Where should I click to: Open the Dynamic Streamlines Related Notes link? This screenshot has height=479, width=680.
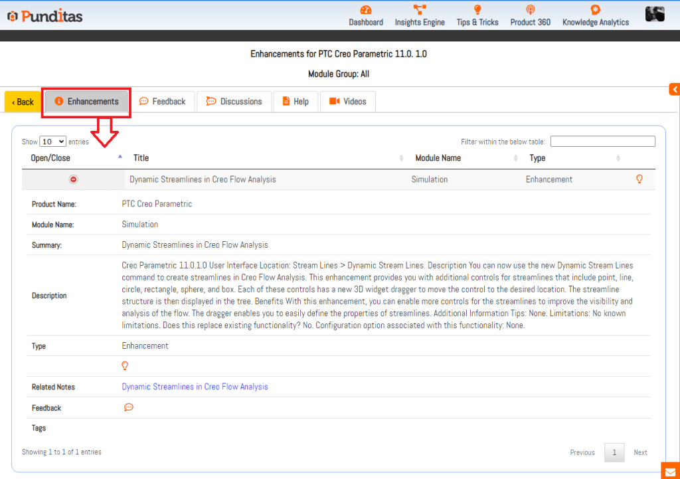pos(195,387)
